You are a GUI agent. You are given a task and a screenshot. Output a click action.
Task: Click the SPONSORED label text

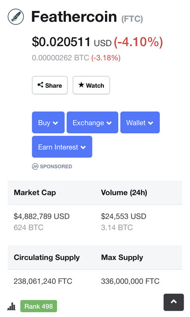pos(56,166)
